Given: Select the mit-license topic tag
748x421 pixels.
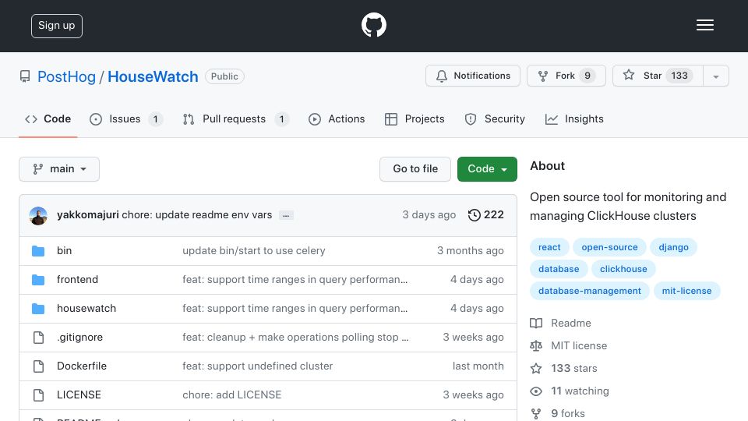Looking at the screenshot, I should pyautogui.click(x=687, y=291).
